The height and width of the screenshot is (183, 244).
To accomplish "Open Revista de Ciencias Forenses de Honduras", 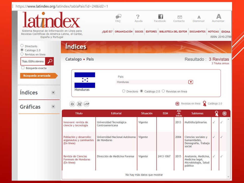I will coord(77,160).
